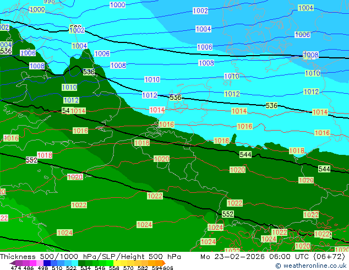Click the '536' label below '1004' near mountain shape

pyautogui.click(x=89, y=72)
